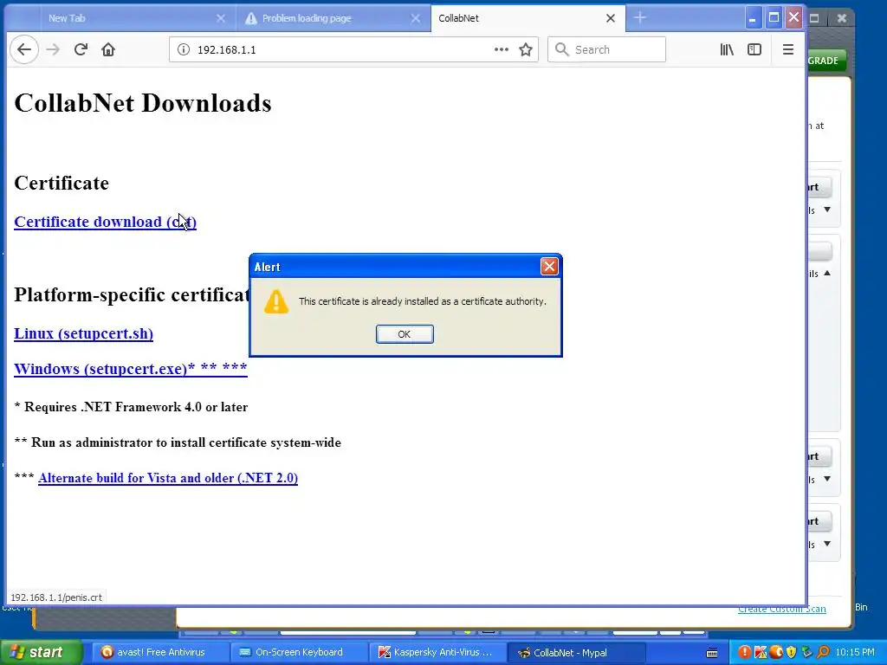
Task: Open the hamburger application menu
Action: pyautogui.click(x=788, y=49)
